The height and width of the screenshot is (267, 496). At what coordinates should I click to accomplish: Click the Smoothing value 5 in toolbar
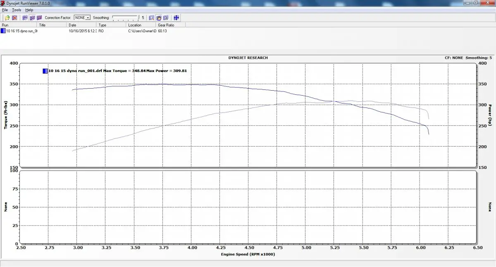[143, 18]
